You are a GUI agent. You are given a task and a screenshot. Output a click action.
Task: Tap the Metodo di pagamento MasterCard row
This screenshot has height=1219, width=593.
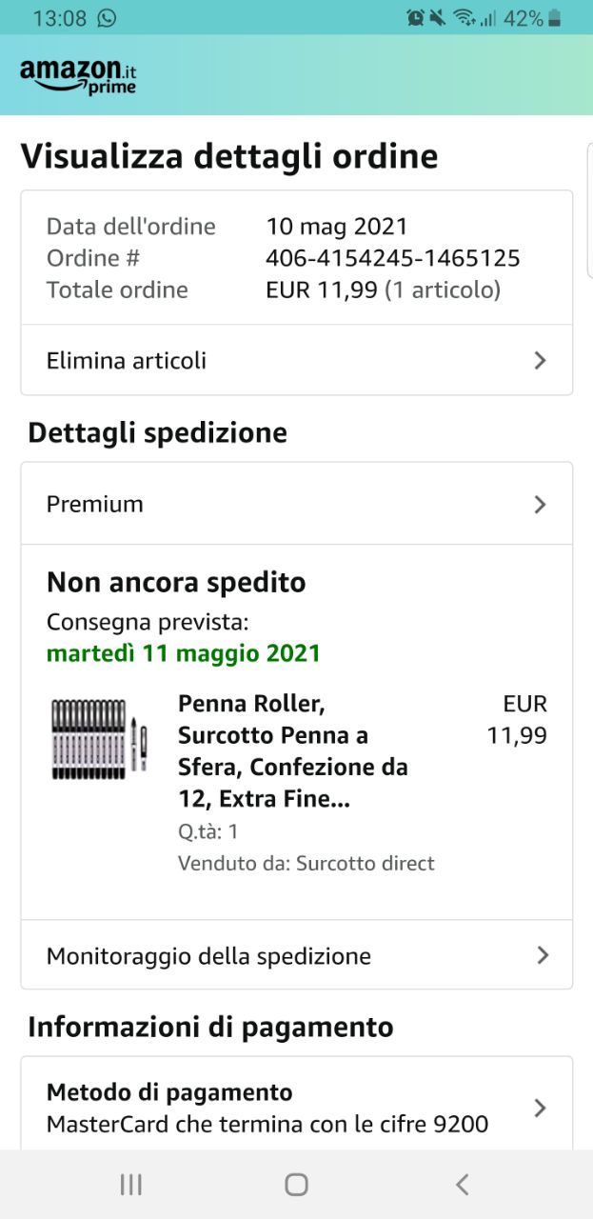point(267,1109)
